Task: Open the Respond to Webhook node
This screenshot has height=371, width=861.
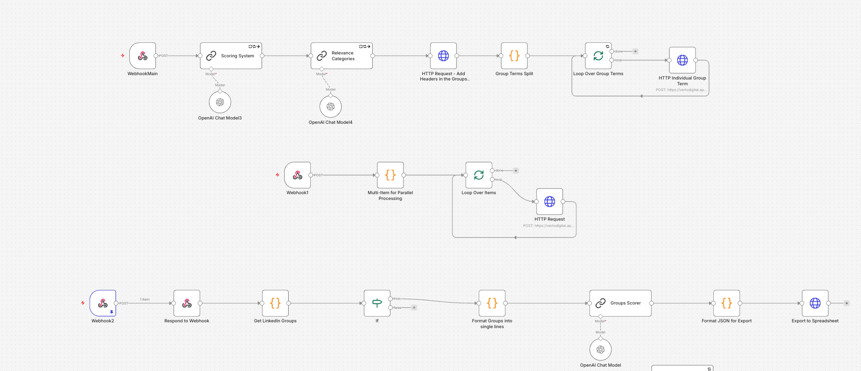Action: coord(187,303)
